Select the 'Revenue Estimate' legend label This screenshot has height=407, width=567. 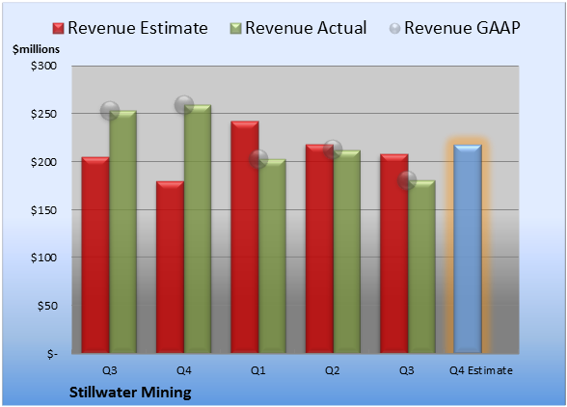138,28
